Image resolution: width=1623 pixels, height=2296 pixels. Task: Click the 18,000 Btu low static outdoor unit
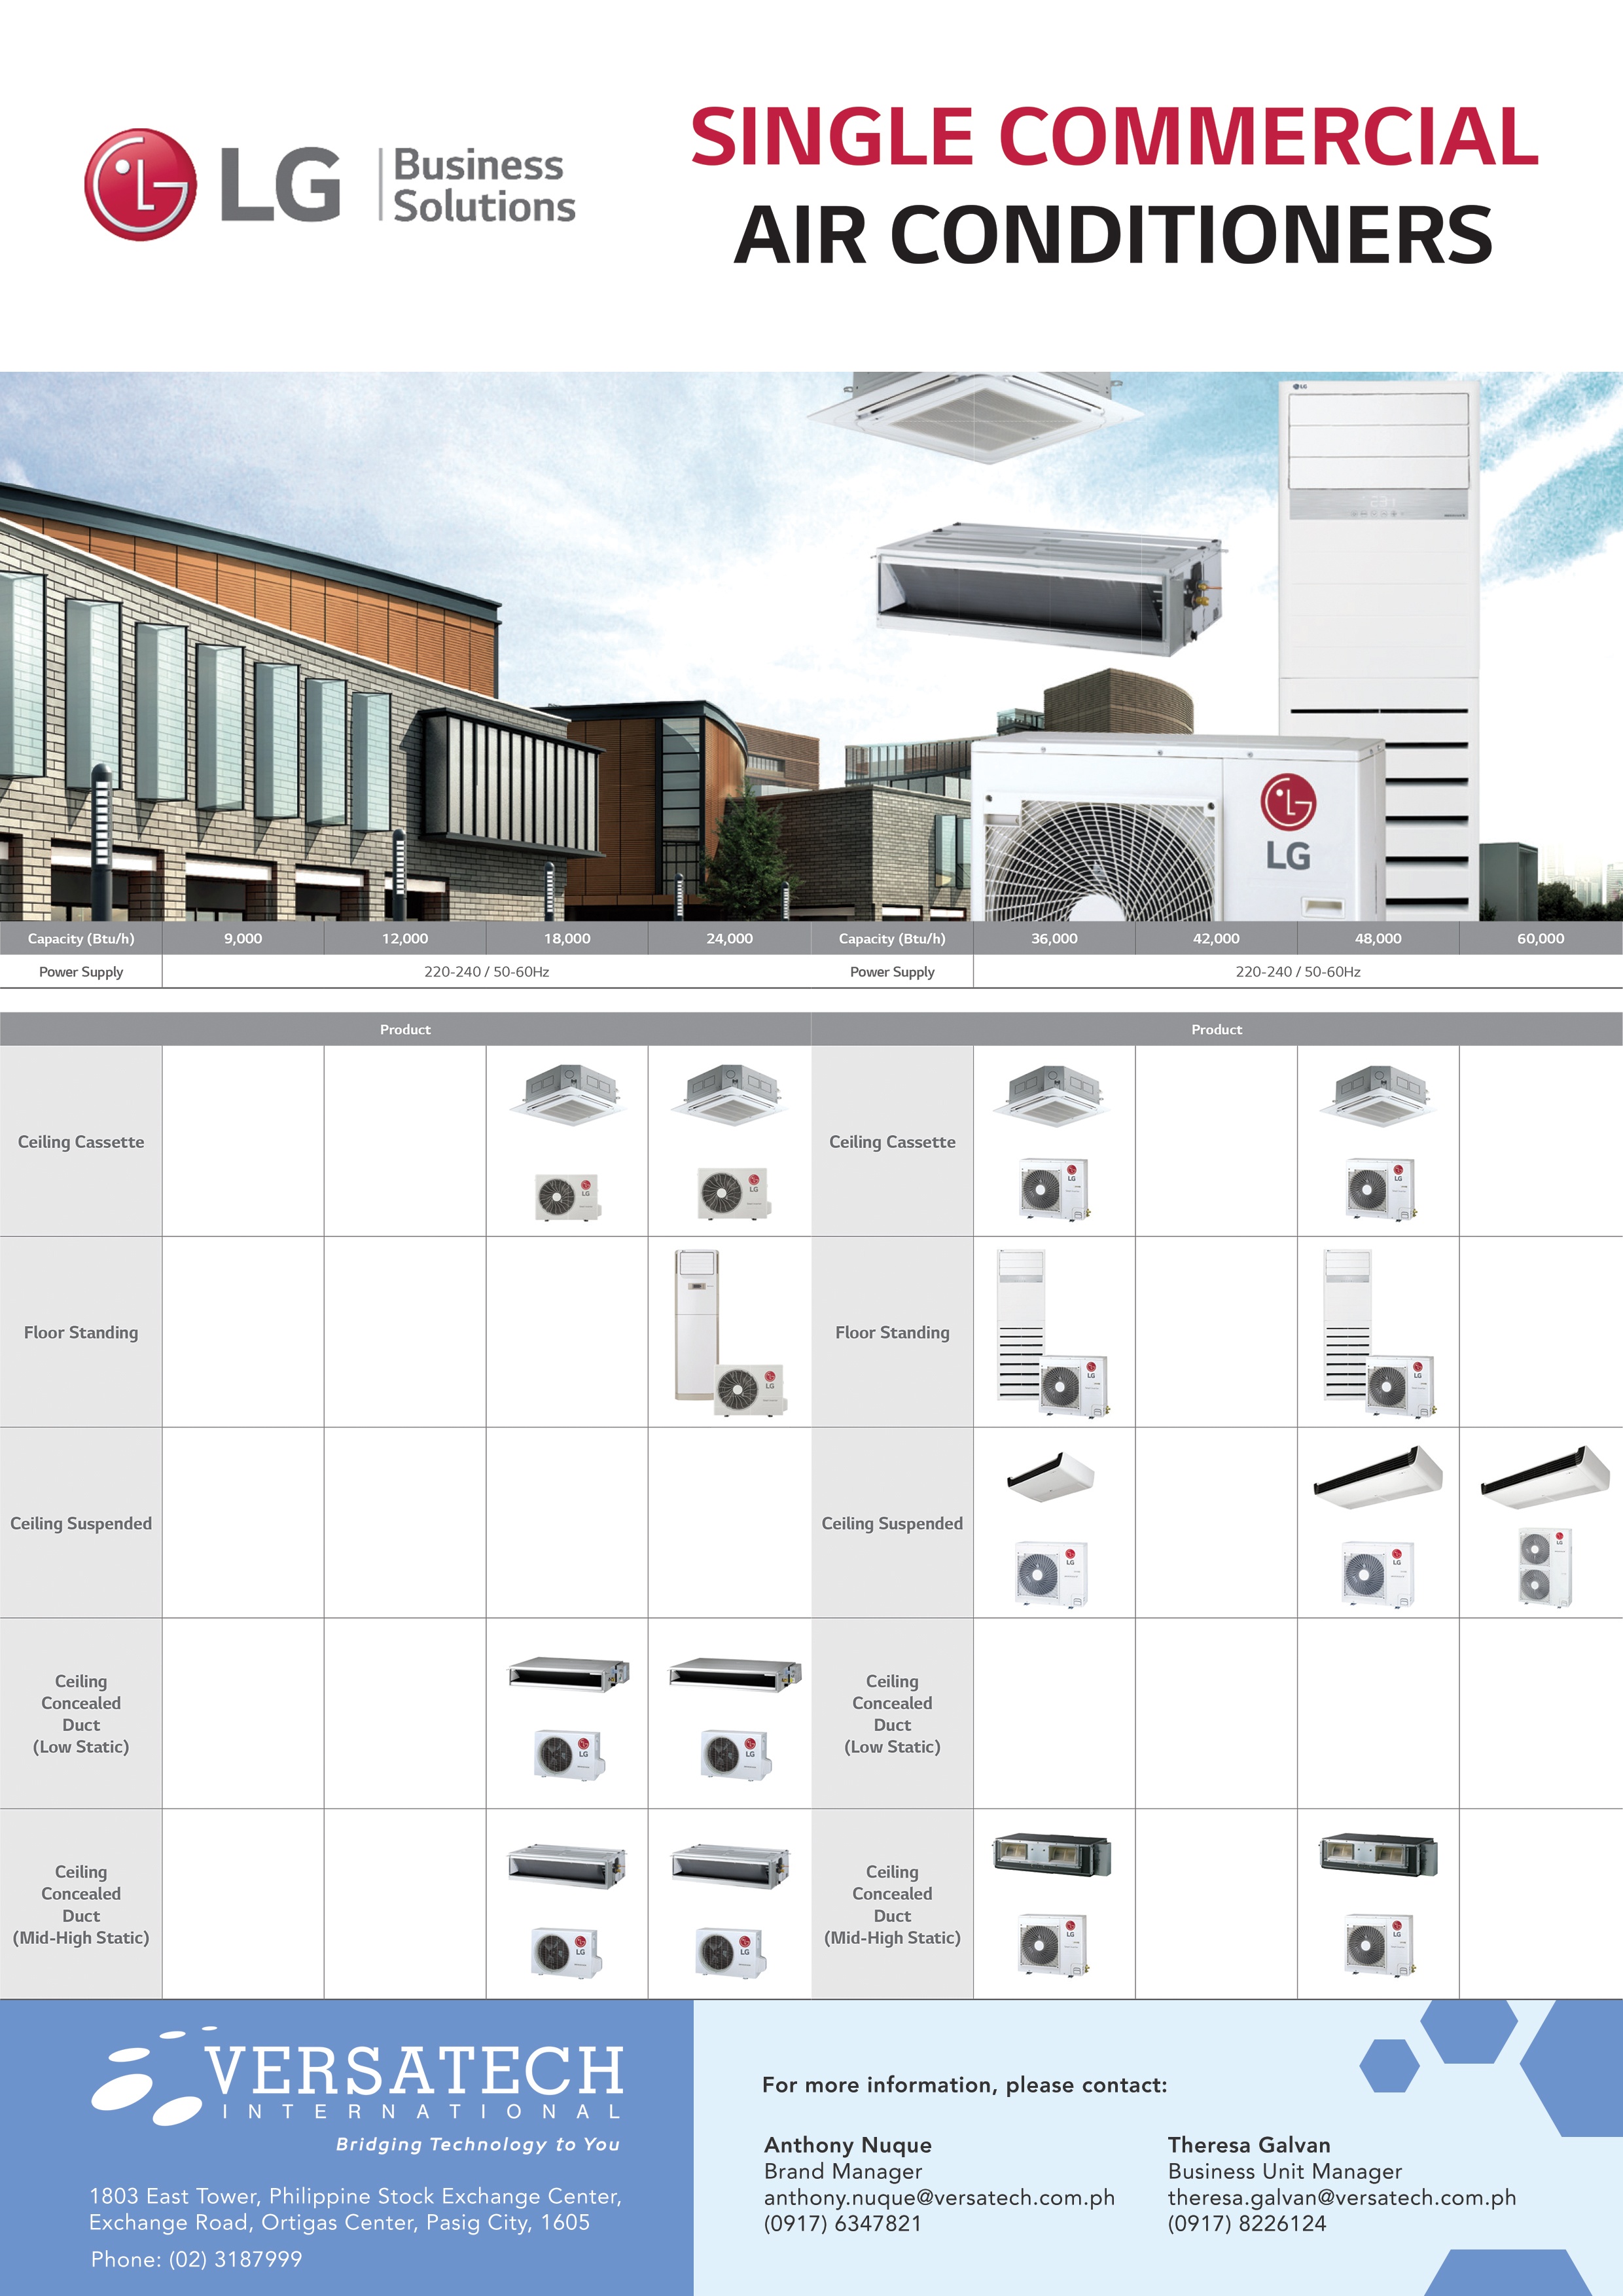(569, 1754)
